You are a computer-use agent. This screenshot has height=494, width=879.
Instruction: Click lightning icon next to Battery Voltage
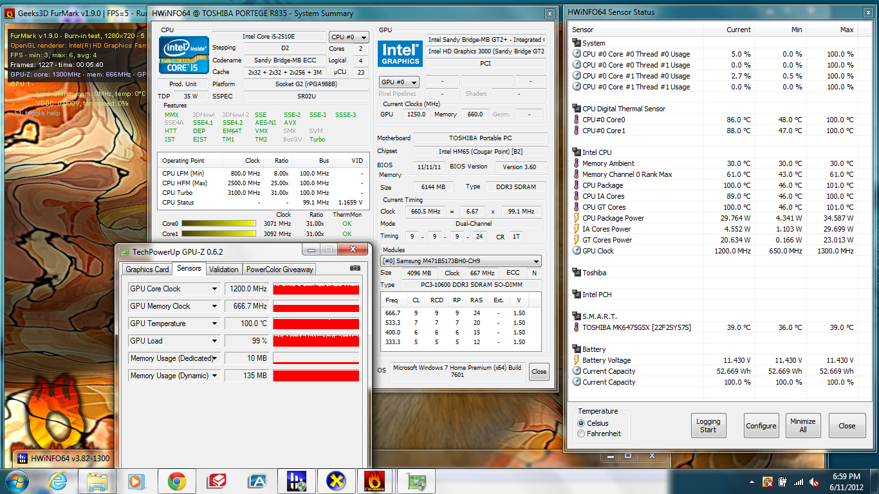click(x=577, y=360)
